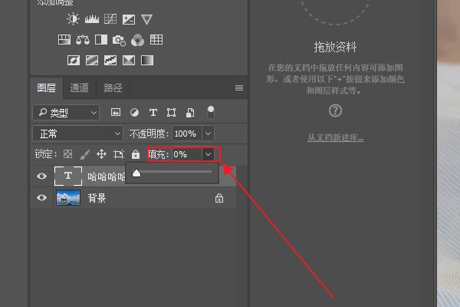Lock transparent pixels

click(x=67, y=154)
